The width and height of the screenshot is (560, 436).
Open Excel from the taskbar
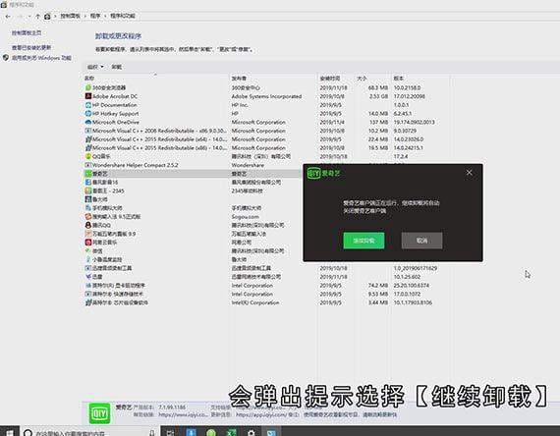tap(231, 433)
